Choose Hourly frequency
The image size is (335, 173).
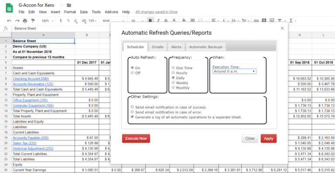(x=173, y=73)
